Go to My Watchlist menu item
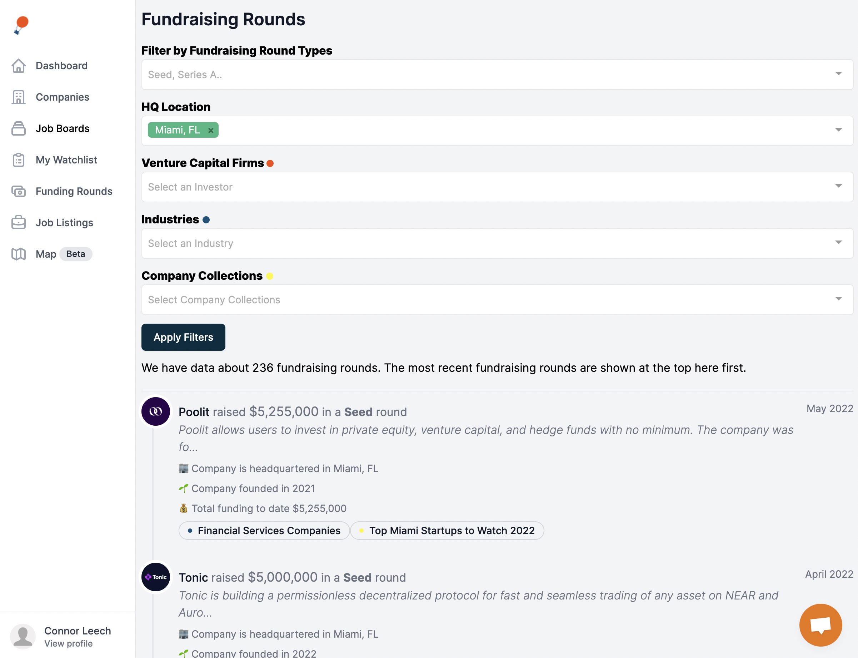 coord(66,160)
